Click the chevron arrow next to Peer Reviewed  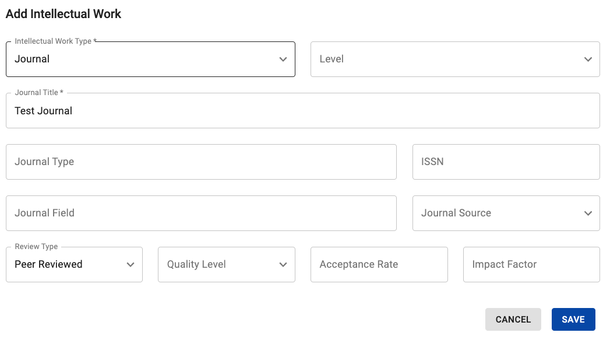coord(131,265)
